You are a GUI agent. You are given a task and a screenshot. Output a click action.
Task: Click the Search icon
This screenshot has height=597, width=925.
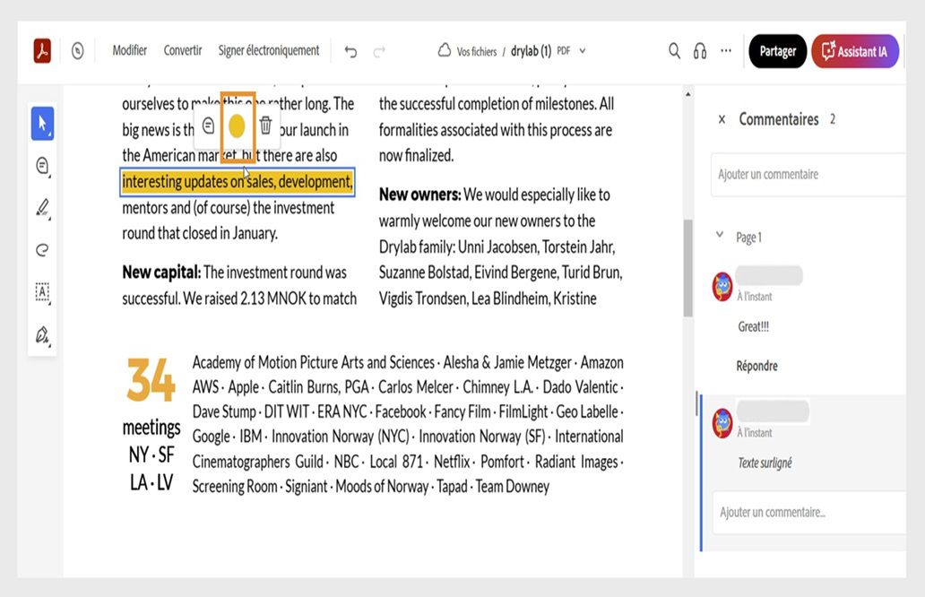coord(674,51)
